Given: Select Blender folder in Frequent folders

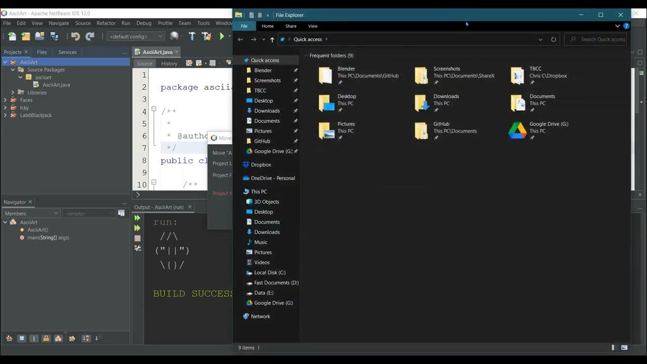Looking at the screenshot, I should pyautogui.click(x=359, y=75).
